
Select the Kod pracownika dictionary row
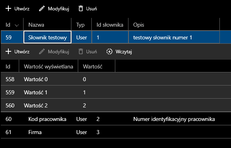[116, 119]
